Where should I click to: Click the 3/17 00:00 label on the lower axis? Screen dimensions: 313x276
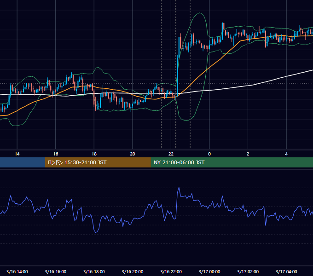209,271
